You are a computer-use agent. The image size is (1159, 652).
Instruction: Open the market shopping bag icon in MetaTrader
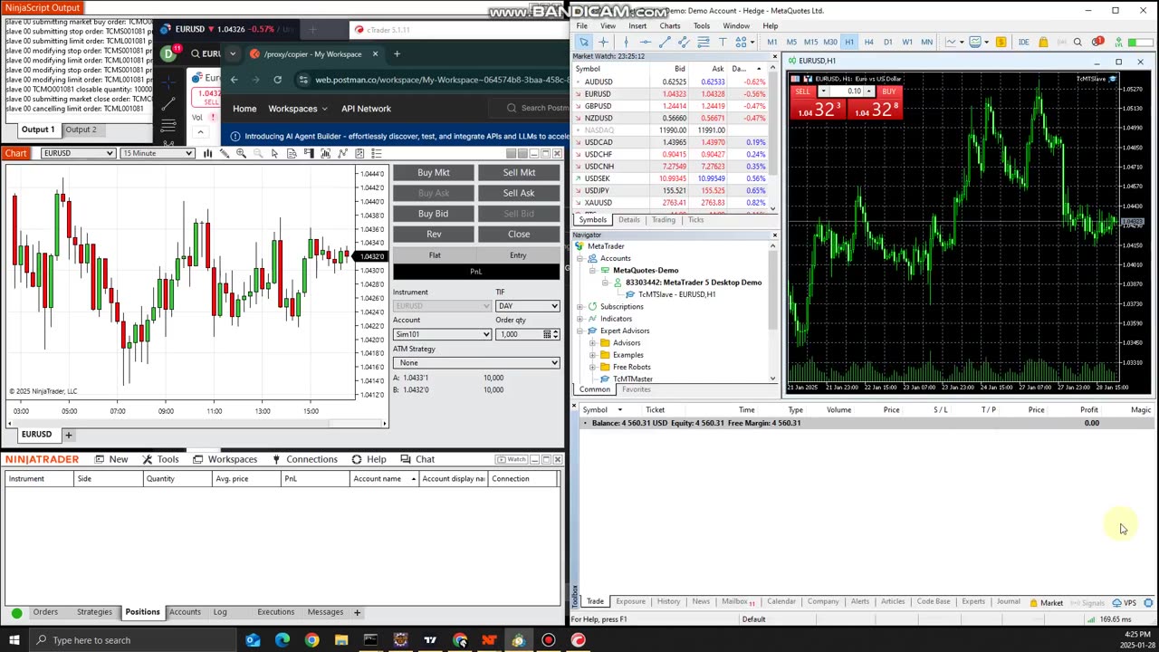[x=1043, y=42]
